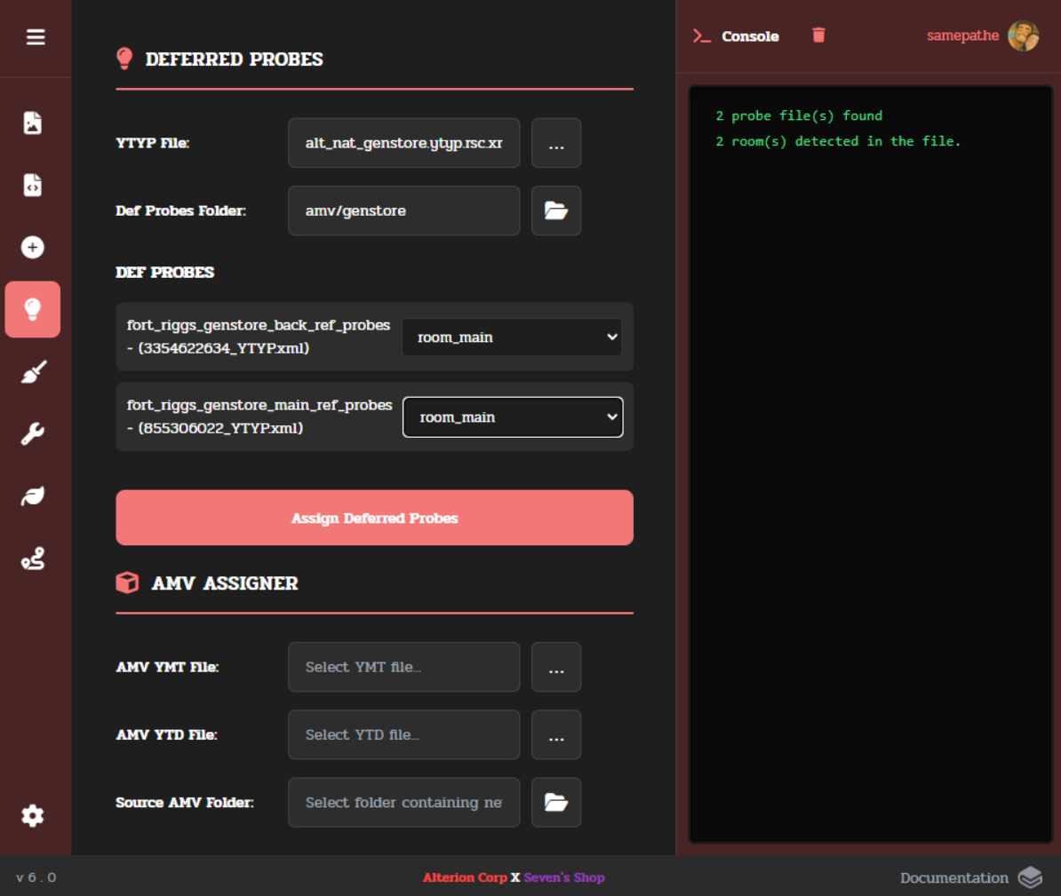Click the AMV YMT File input field
This screenshot has height=896, width=1061.
pos(403,667)
